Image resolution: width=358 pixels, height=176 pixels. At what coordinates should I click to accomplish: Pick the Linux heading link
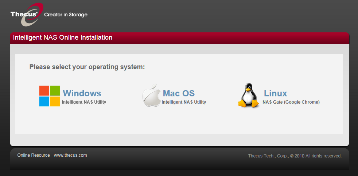click(275, 93)
